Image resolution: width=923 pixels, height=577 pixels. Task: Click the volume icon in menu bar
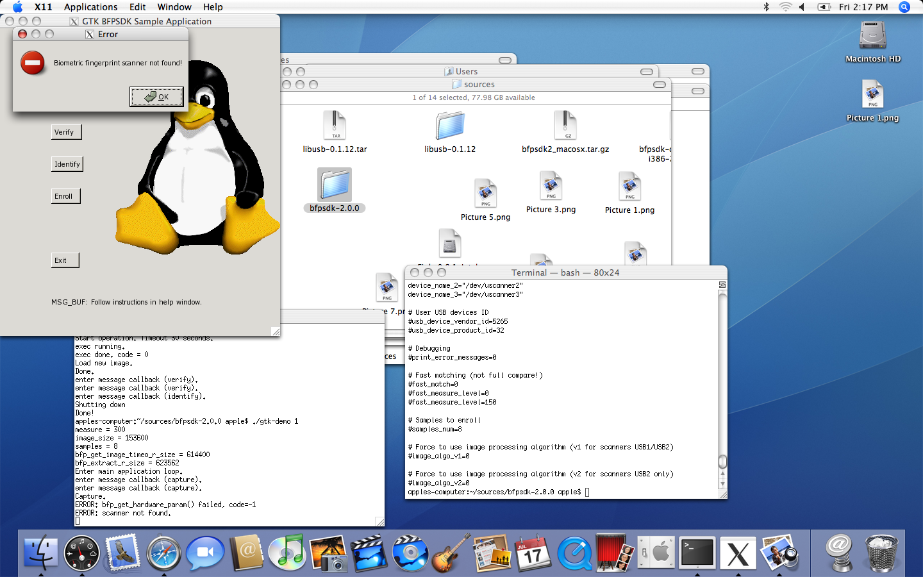(x=802, y=7)
